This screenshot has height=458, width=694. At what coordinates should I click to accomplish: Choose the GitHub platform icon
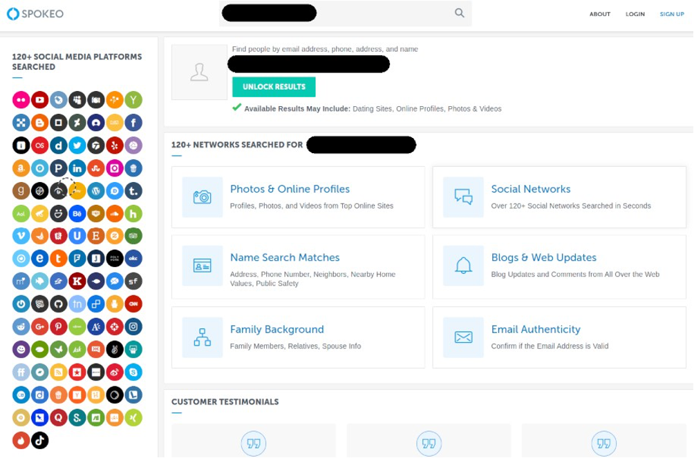tap(59, 304)
